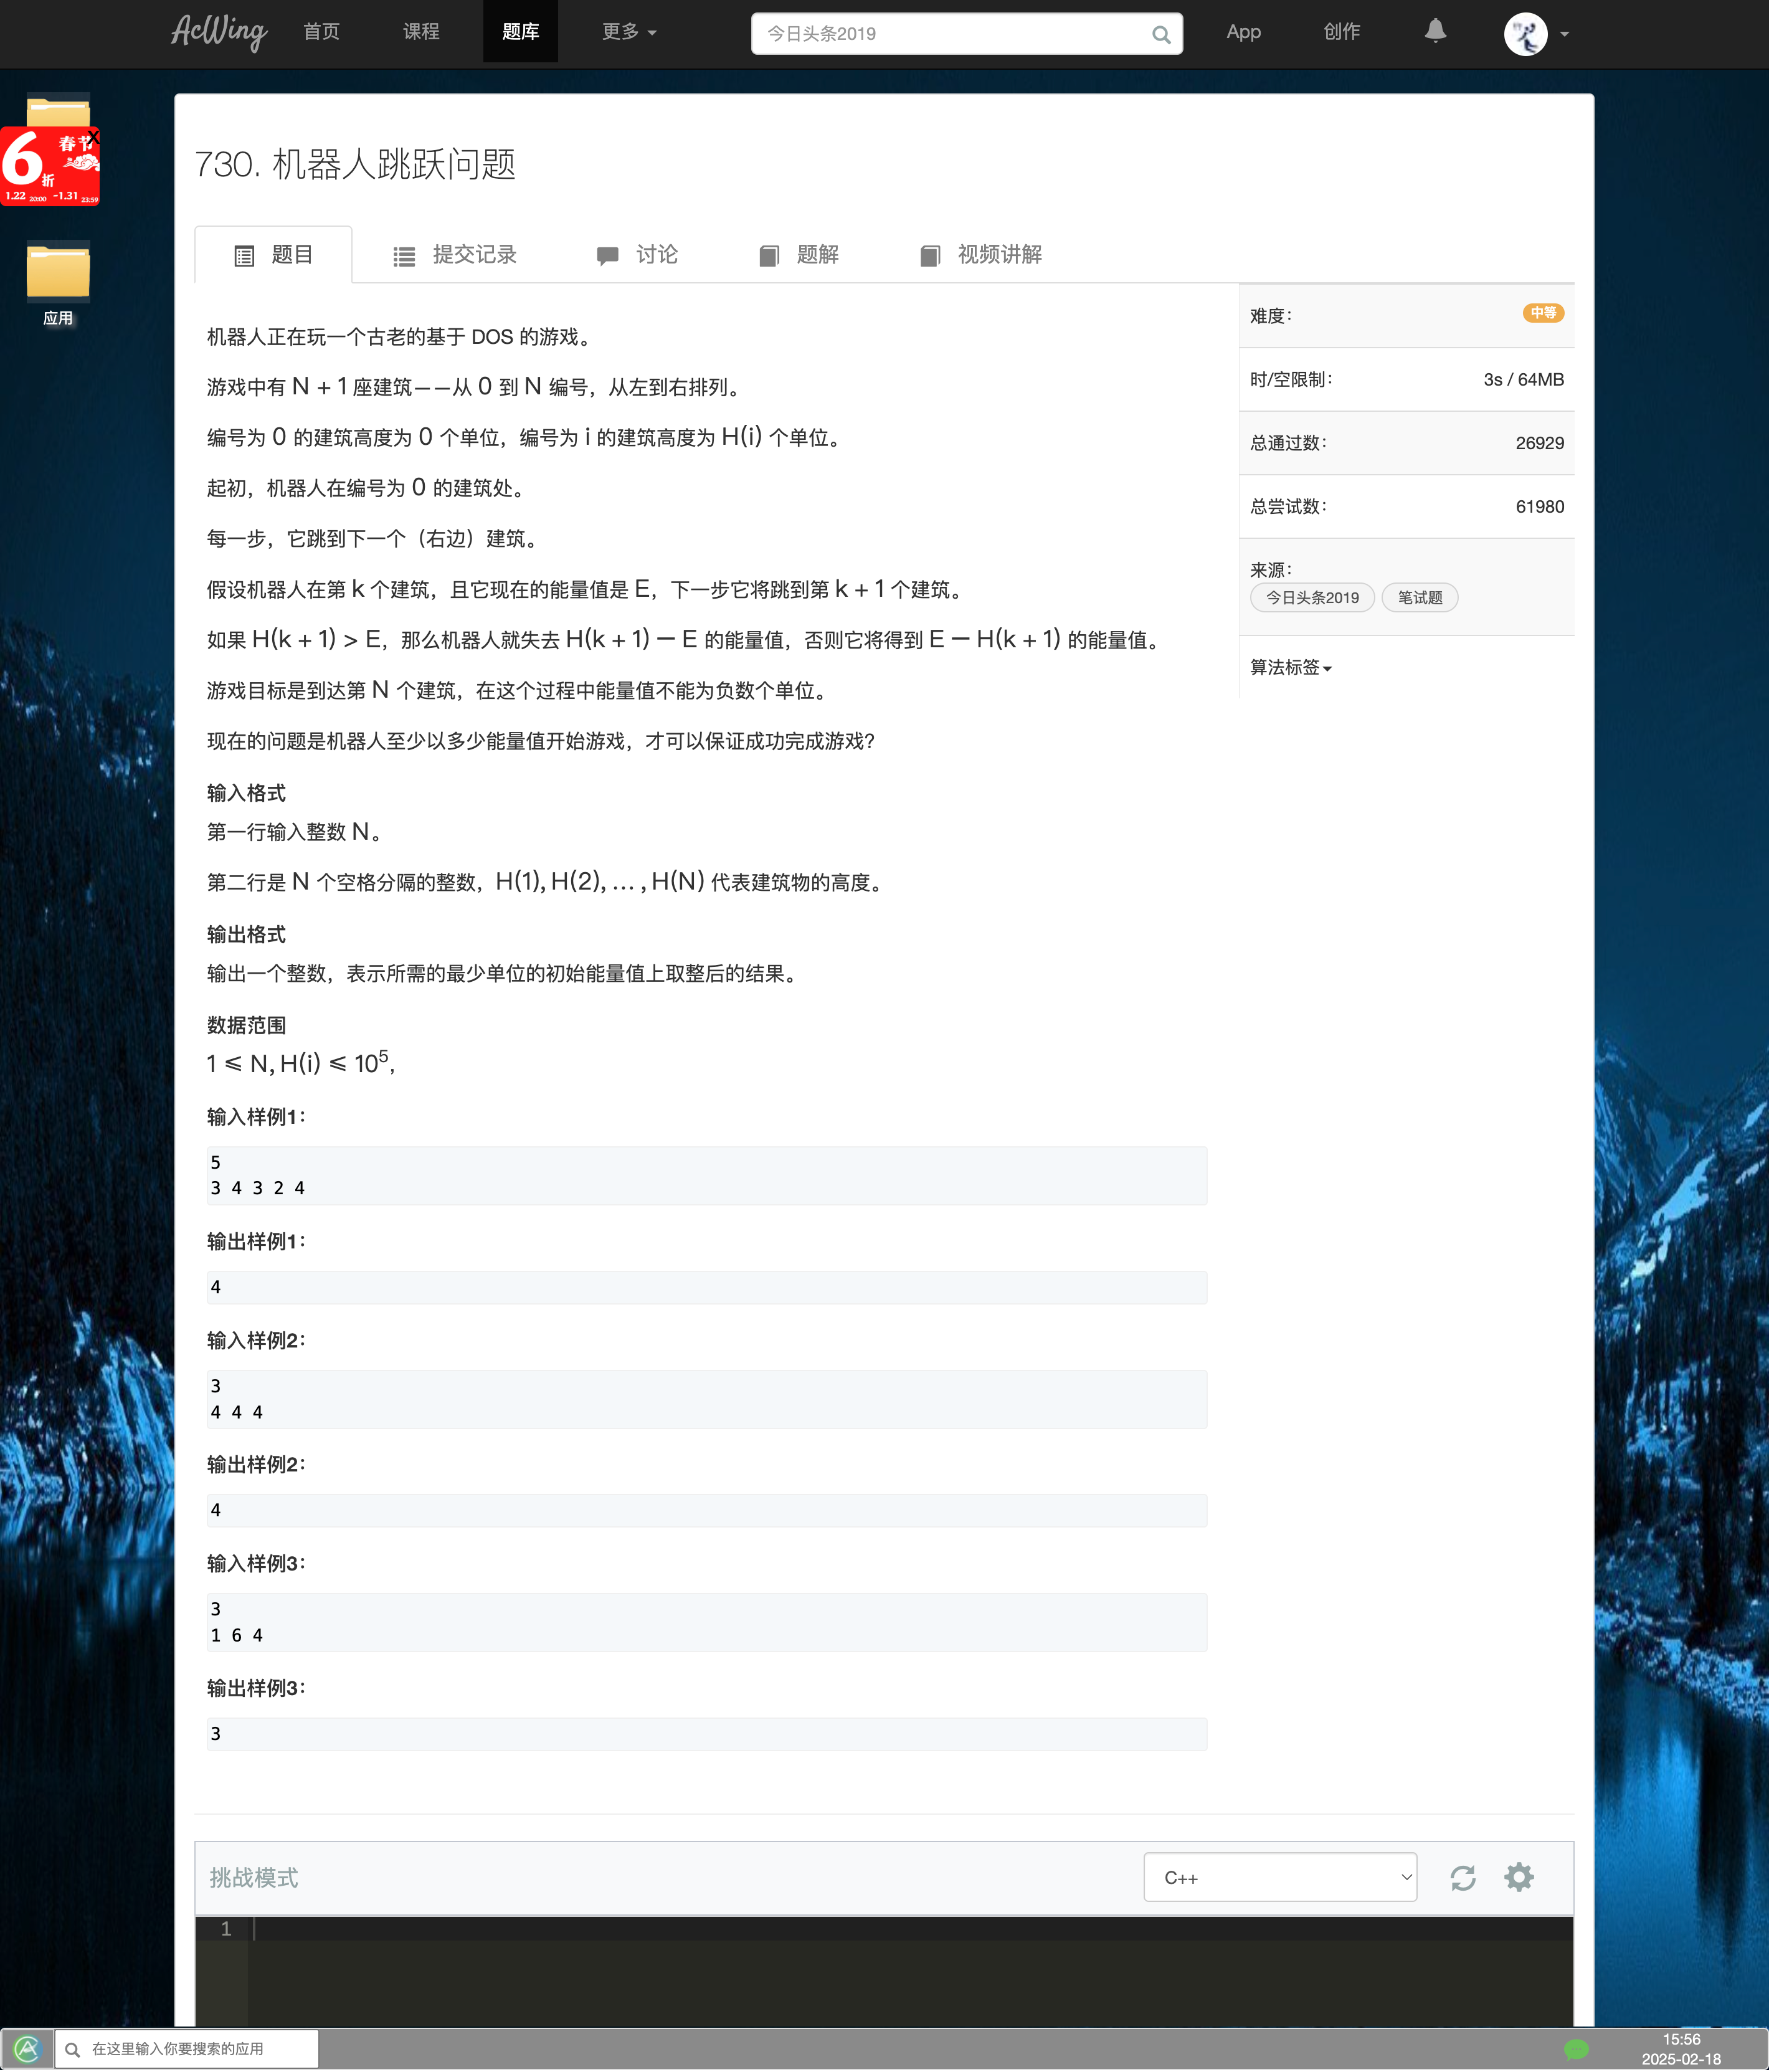
Task: Expand the 算法标签 dropdown
Action: 1290,667
